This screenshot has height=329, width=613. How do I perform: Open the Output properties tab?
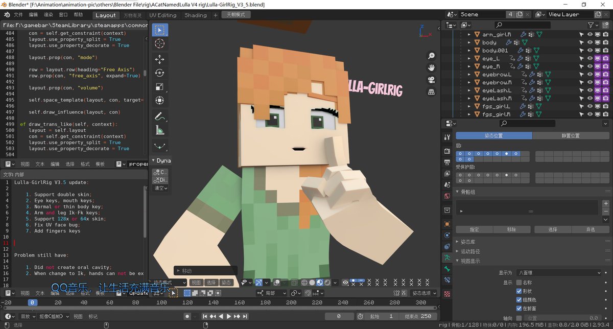[x=447, y=163]
